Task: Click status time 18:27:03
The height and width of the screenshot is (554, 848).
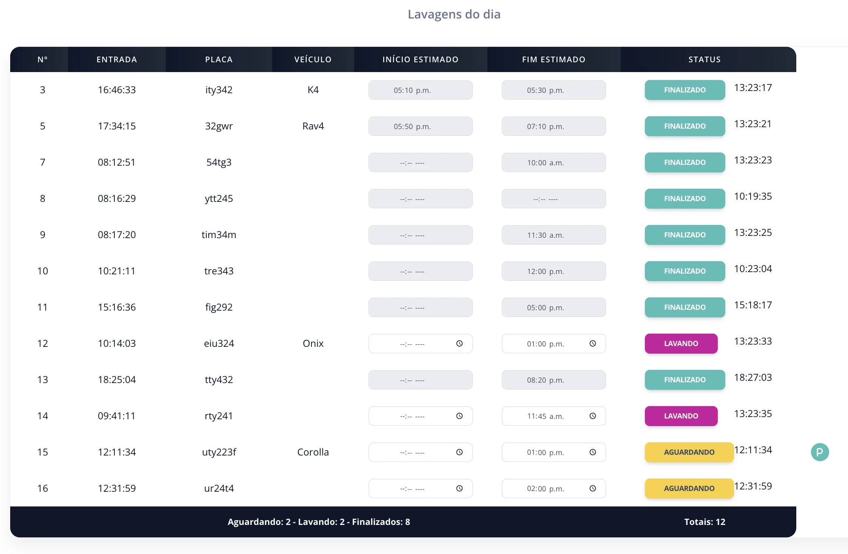Action: pyautogui.click(x=753, y=377)
